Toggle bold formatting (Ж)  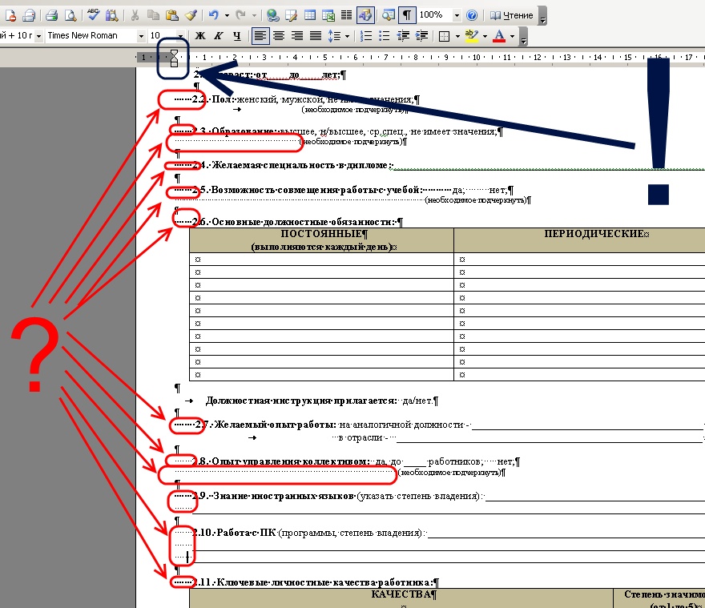point(200,36)
